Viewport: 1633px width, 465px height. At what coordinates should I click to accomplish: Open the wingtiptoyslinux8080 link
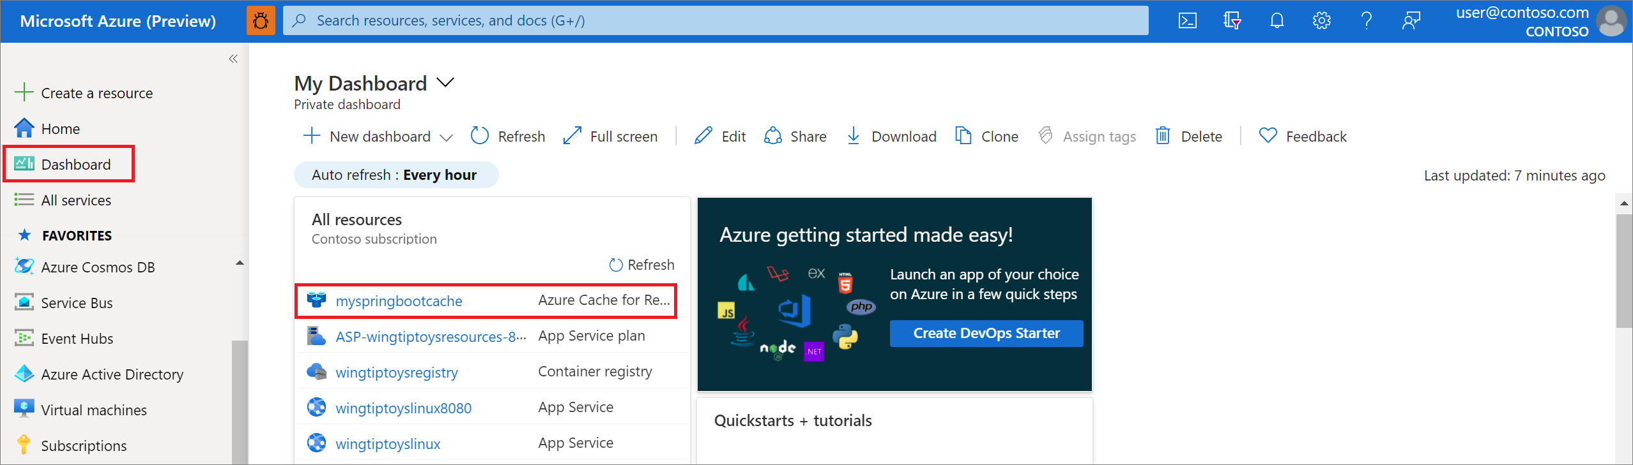[404, 408]
